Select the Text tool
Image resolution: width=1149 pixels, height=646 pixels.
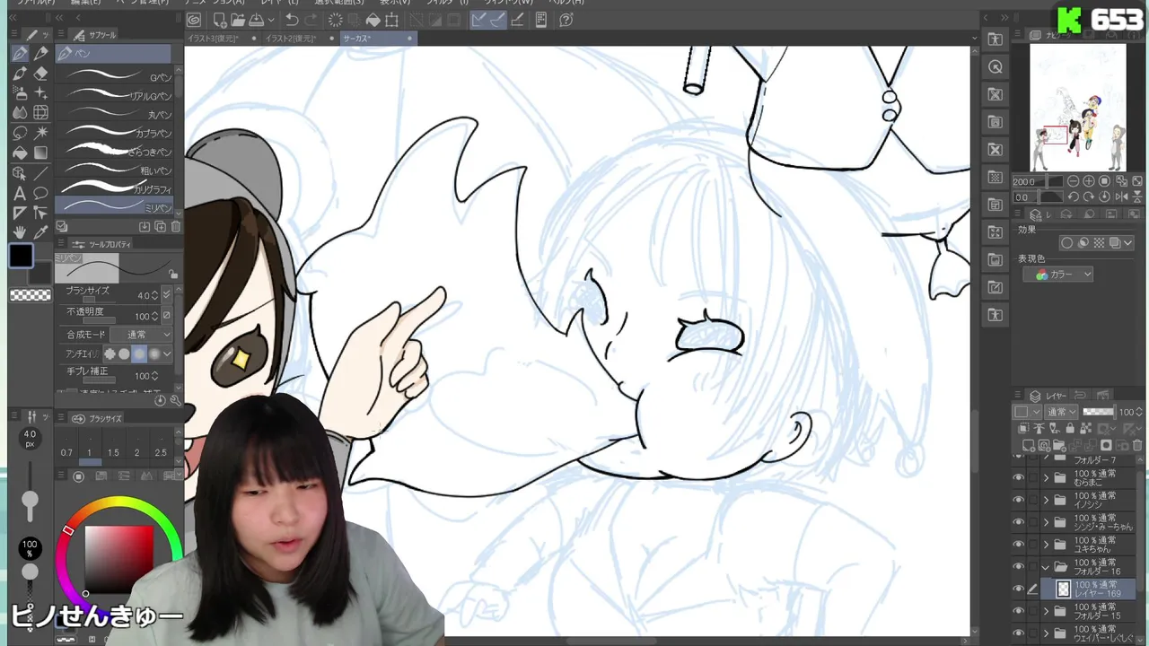(20, 193)
